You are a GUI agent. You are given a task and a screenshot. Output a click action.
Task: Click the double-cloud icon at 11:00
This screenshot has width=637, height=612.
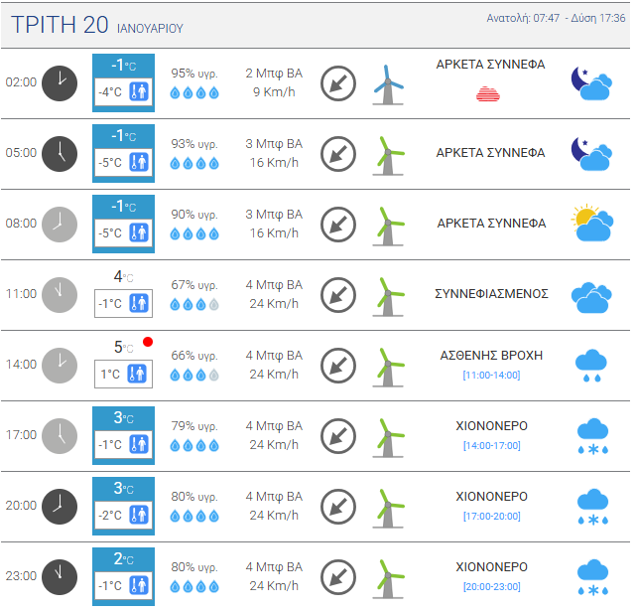(x=590, y=295)
